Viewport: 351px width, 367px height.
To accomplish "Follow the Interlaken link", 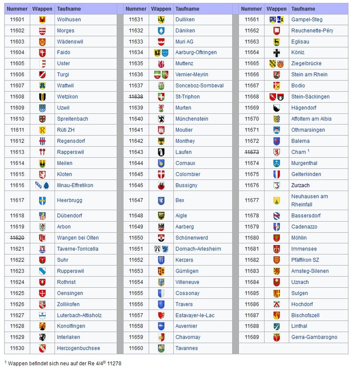I will [68, 337].
